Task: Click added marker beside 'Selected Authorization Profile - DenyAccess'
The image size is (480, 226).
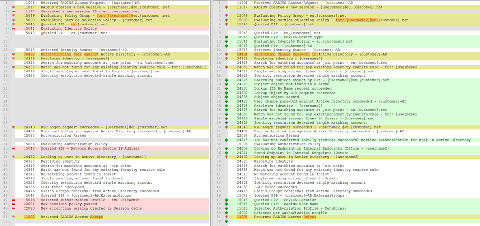Action: click(226, 208)
